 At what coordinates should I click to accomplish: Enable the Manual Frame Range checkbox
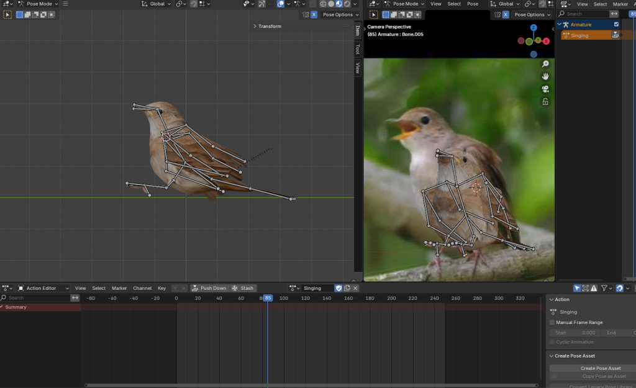click(552, 322)
